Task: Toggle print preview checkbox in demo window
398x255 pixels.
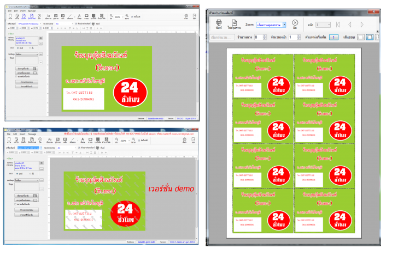Action: coord(79,148)
